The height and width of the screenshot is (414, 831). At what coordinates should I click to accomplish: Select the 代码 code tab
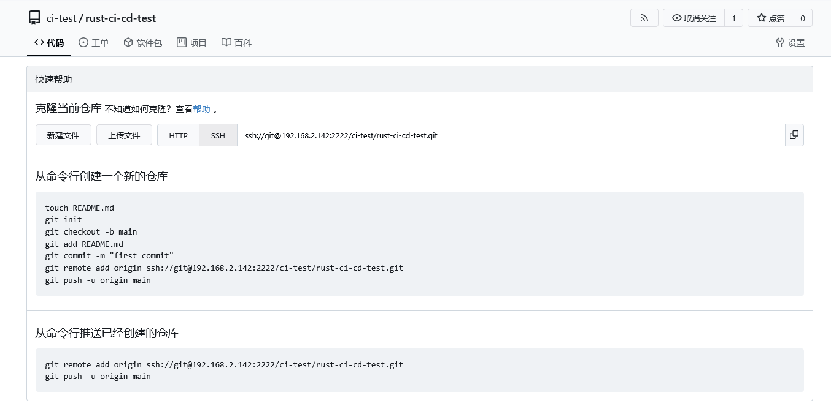coord(49,43)
